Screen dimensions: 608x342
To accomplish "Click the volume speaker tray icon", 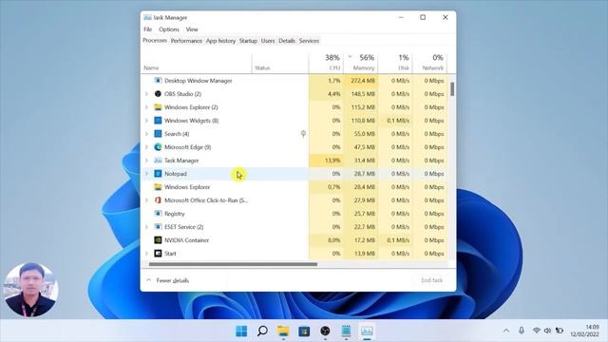I will tap(547, 331).
